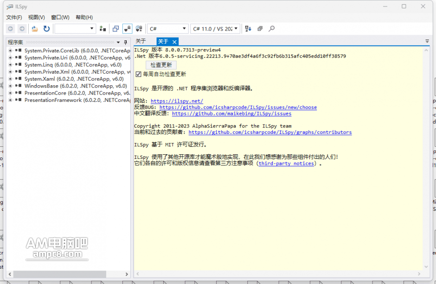
Task: Click the sort results A-Z icon
Action: click(248, 29)
